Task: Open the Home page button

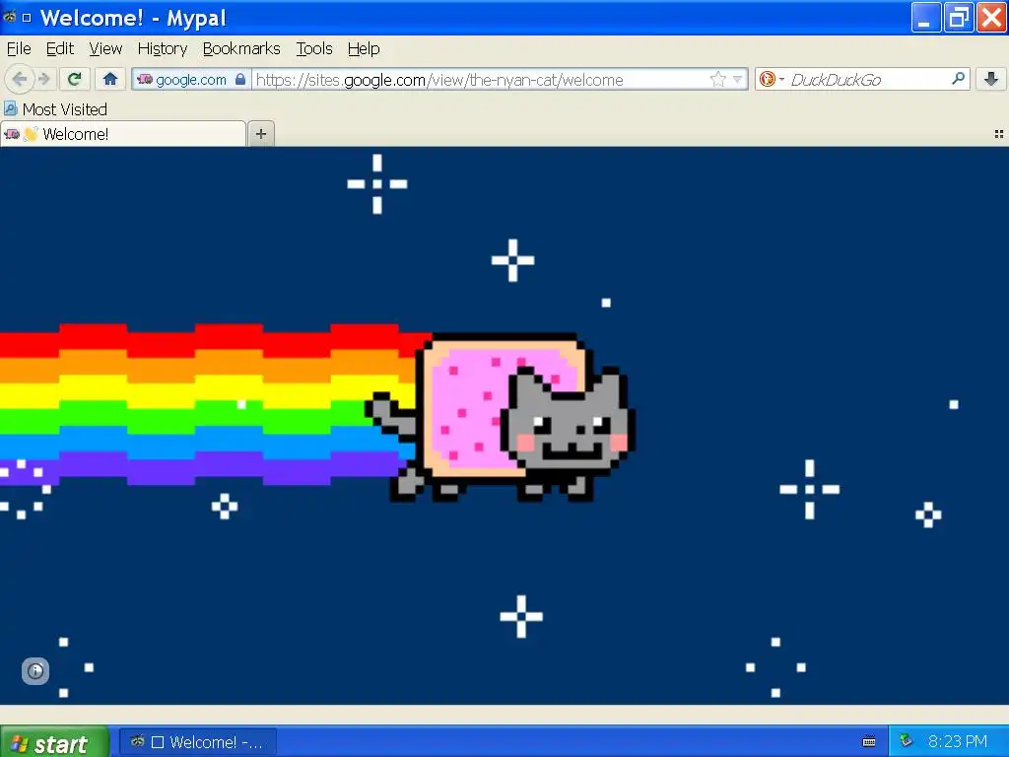Action: pos(110,79)
